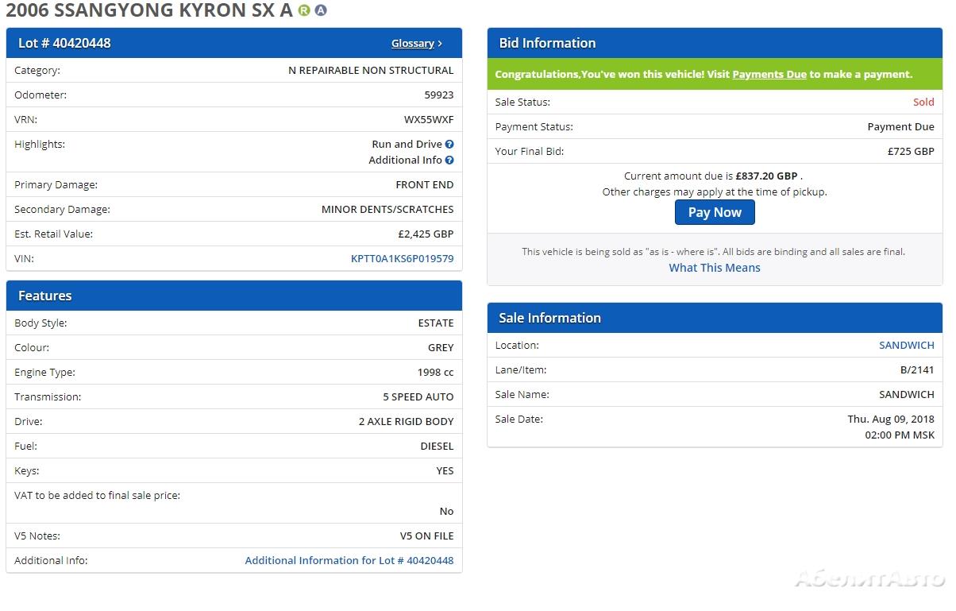Click the Bid Information panel header
956x611 pixels.
714,43
